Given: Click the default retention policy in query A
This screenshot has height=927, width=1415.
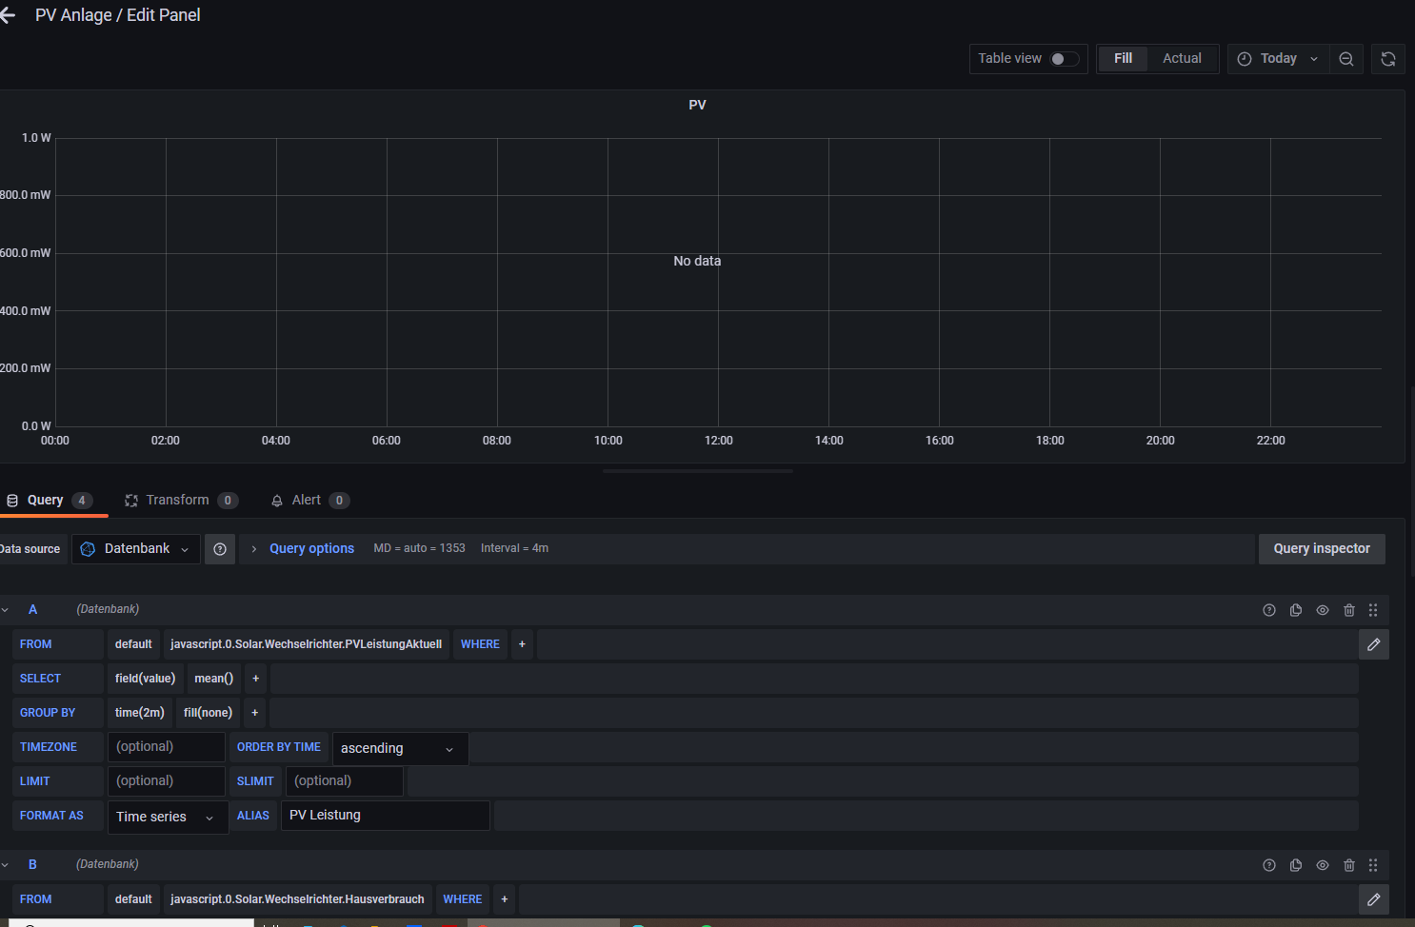Looking at the screenshot, I should 133,644.
